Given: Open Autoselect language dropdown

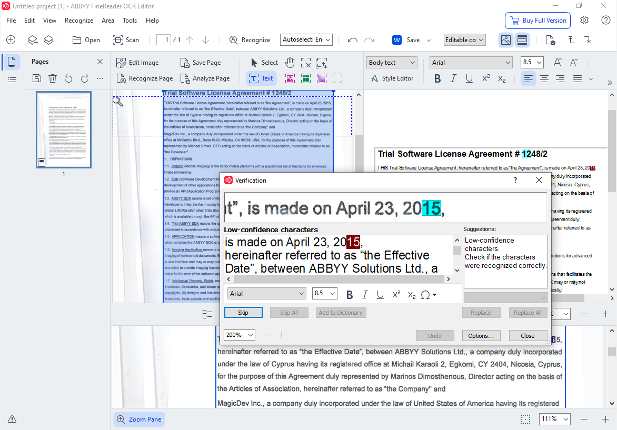Looking at the screenshot, I should pos(306,39).
